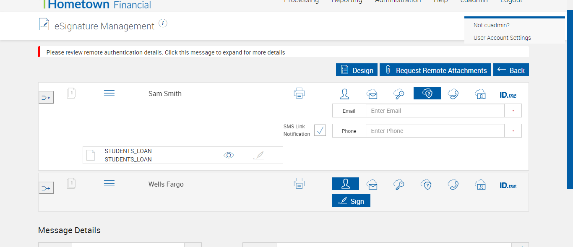Click the Enter Email input field
Viewport: 573px width, 247px height.
point(435,111)
